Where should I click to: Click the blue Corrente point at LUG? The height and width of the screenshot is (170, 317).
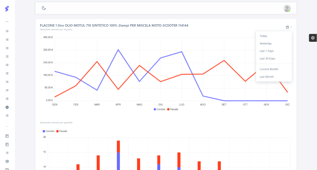tap(182, 52)
